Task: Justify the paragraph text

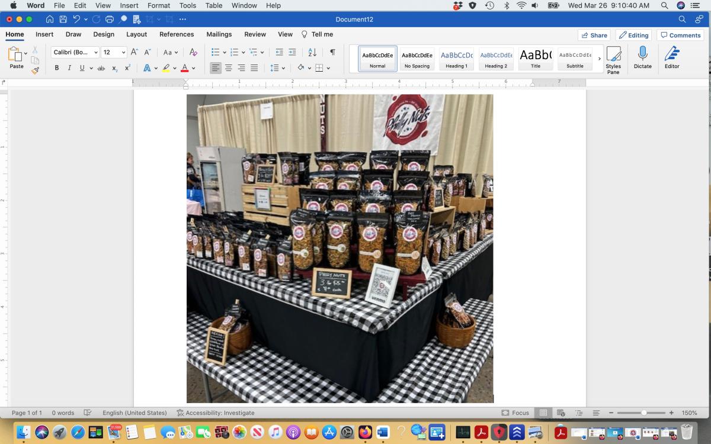Action: coord(254,68)
